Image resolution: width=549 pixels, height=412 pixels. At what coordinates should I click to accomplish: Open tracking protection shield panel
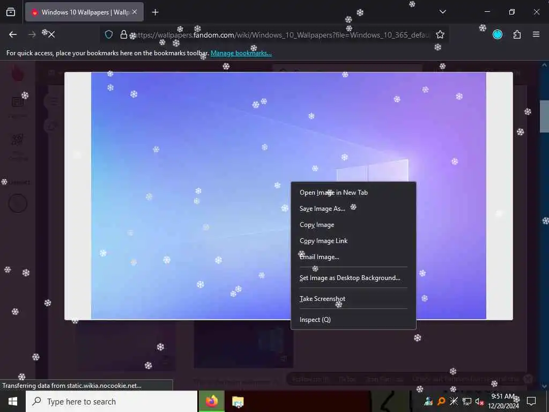(x=109, y=34)
